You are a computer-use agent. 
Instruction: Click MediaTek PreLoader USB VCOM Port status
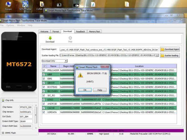pos(150,134)
